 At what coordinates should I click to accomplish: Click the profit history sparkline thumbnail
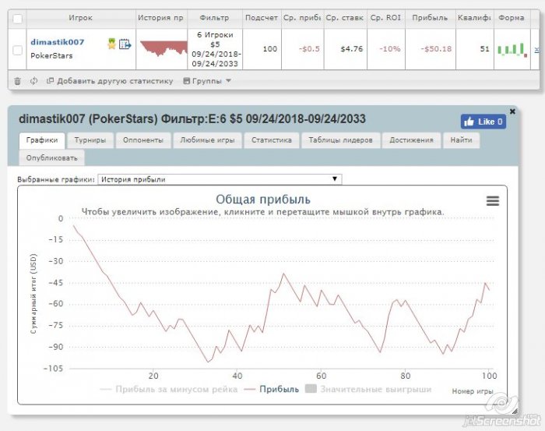point(162,48)
